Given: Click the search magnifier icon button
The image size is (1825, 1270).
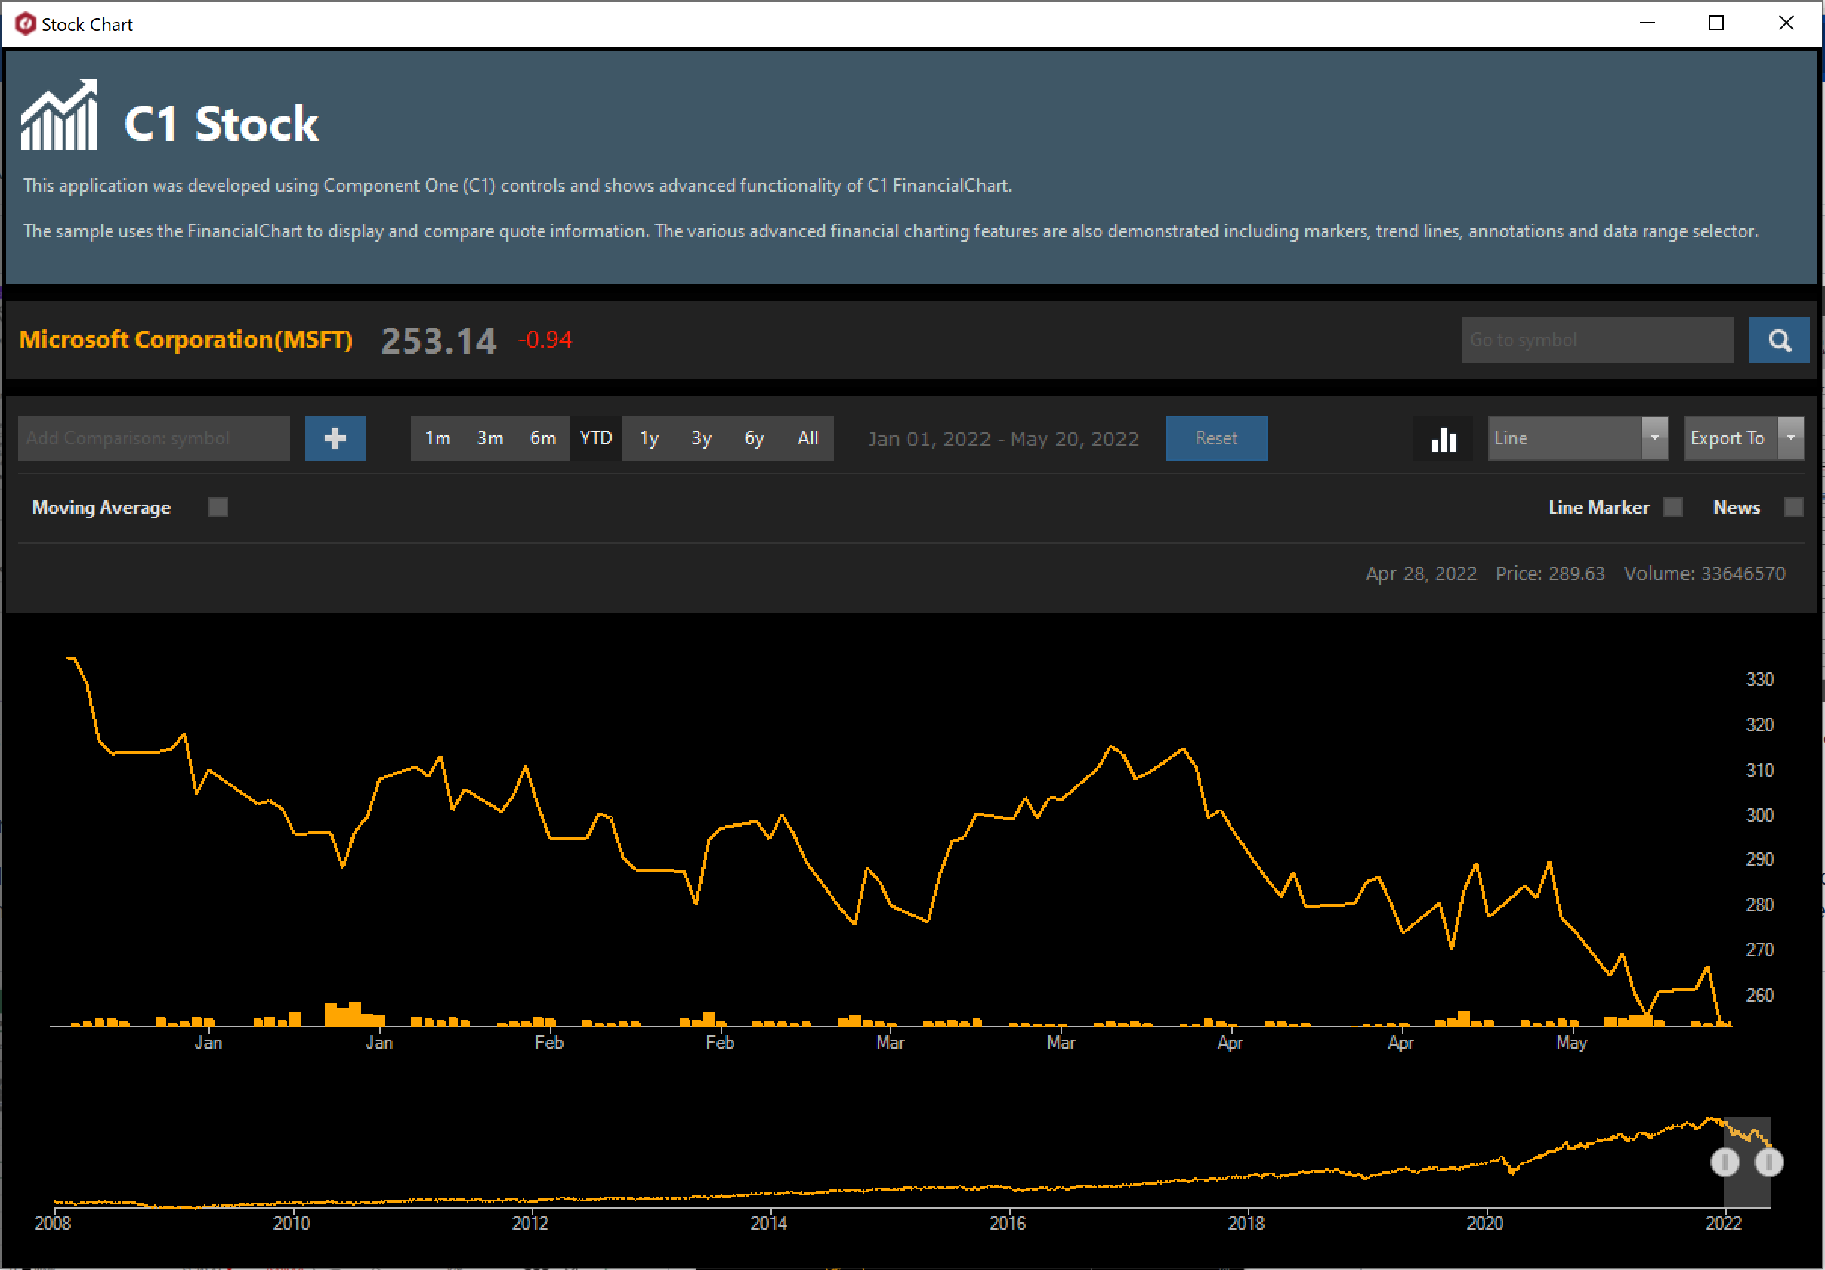Looking at the screenshot, I should (1779, 340).
